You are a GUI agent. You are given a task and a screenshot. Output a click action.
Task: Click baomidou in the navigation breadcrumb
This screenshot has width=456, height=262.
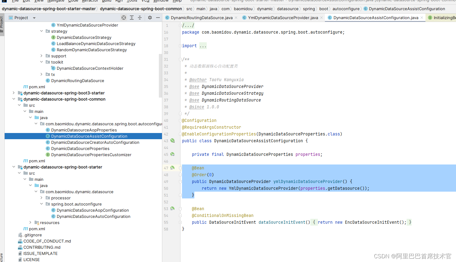click(x=243, y=9)
